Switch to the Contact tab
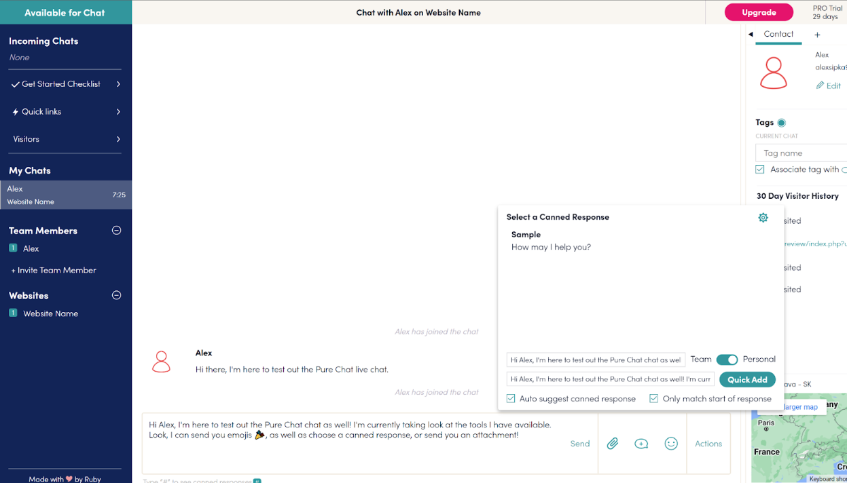This screenshot has height=483, width=847. point(778,34)
